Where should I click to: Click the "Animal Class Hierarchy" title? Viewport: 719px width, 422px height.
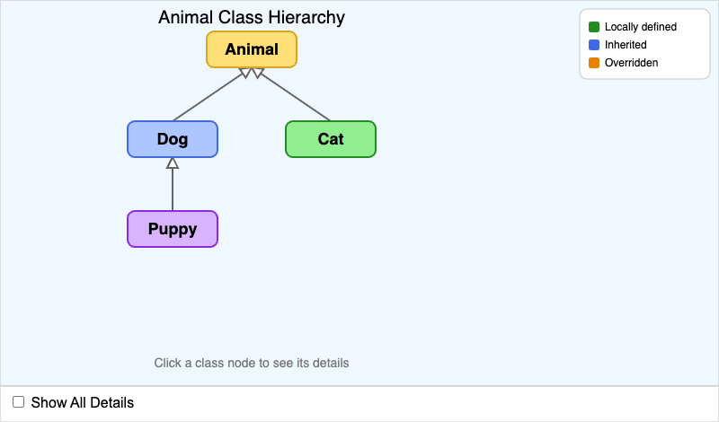(252, 18)
